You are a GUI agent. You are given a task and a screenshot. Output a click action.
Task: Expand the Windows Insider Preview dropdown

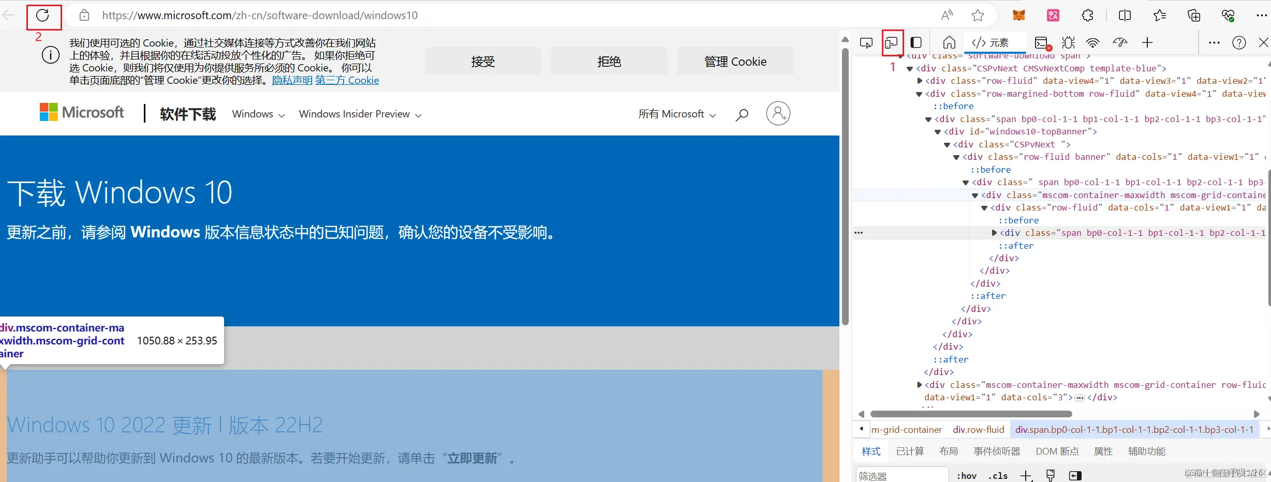tap(360, 114)
